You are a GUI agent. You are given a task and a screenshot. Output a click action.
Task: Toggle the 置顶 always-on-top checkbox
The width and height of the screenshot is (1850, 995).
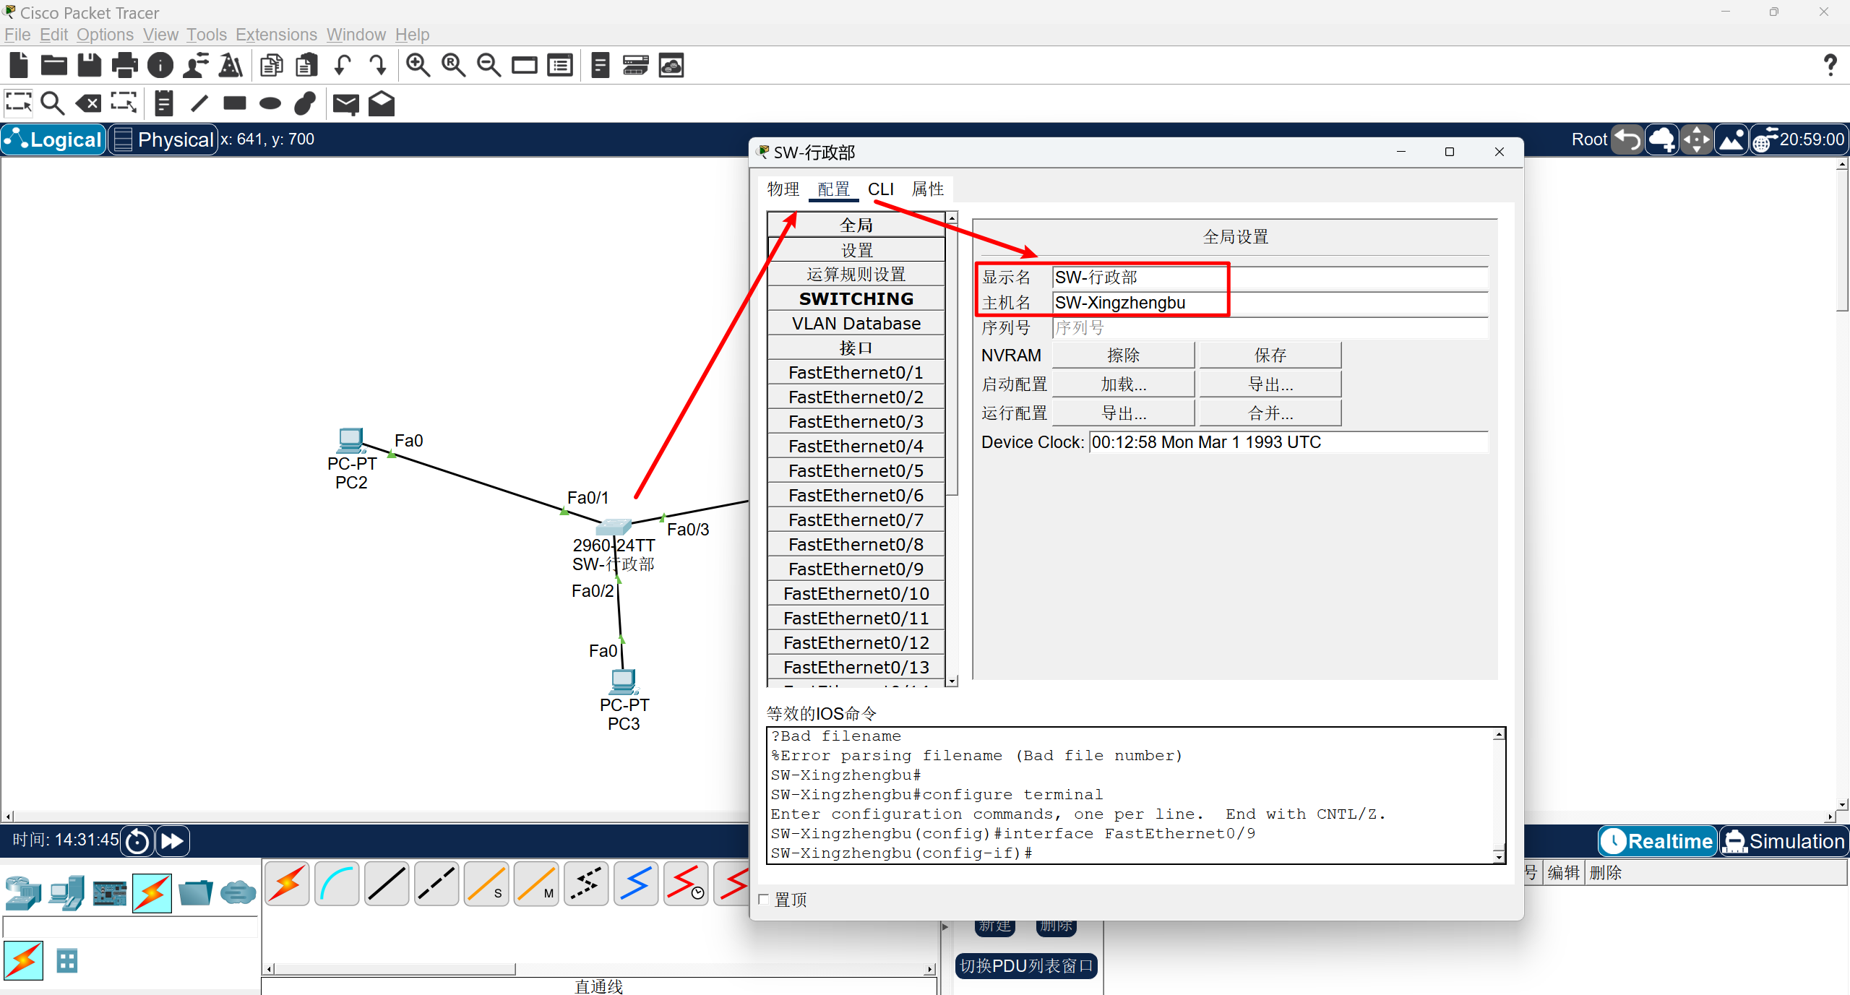pos(764,899)
